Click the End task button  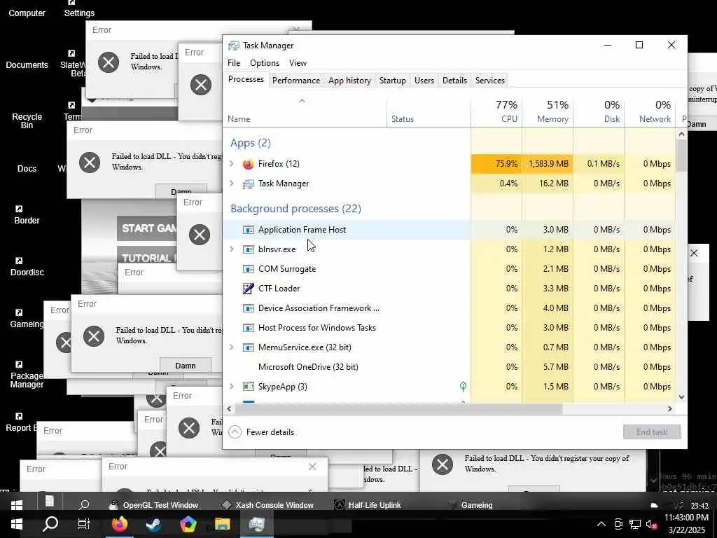coord(652,432)
